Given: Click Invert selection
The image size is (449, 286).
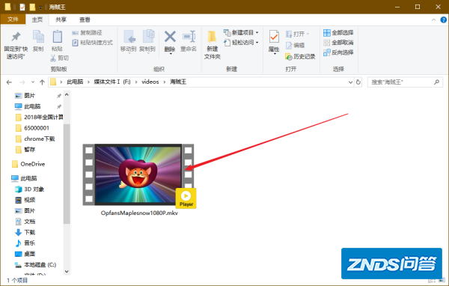Looking at the screenshot, I should click(338, 52).
